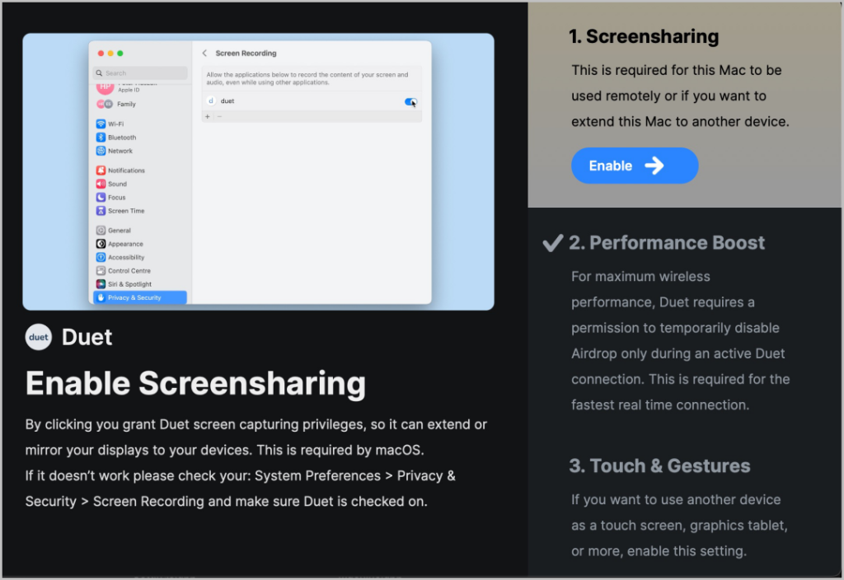Click the Appearance icon in sidebar
The image size is (844, 580).
[101, 243]
